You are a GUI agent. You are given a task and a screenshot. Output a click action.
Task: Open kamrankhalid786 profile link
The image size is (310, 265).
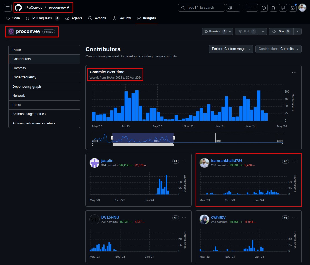pos(227,161)
